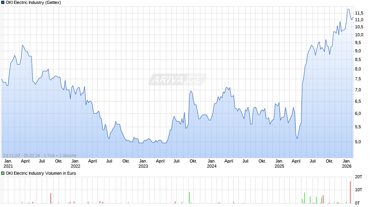Click the 10T volume axis label
The height and width of the screenshot is (207, 370).
tap(359, 190)
